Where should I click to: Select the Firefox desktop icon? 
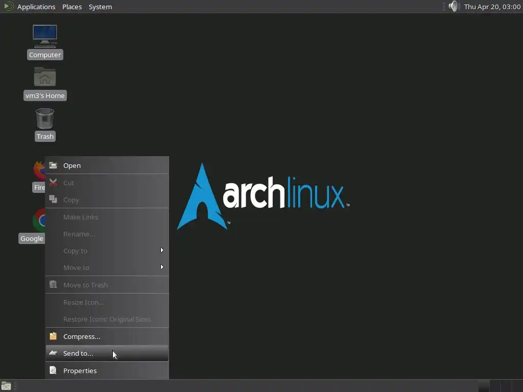click(39, 170)
